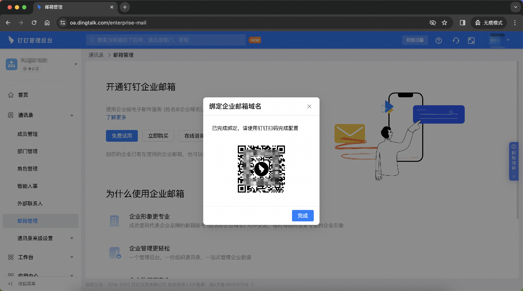Click the 立即购买 button
523x291 pixels.
point(158,136)
